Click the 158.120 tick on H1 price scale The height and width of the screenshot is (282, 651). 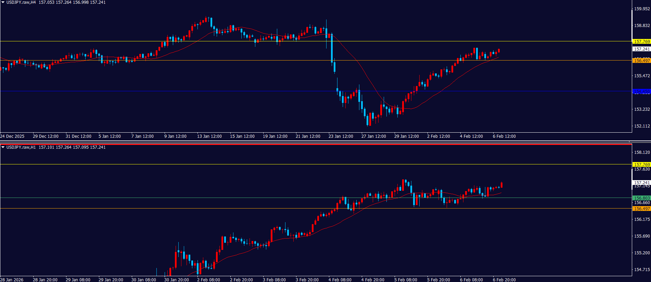[x=642, y=152]
